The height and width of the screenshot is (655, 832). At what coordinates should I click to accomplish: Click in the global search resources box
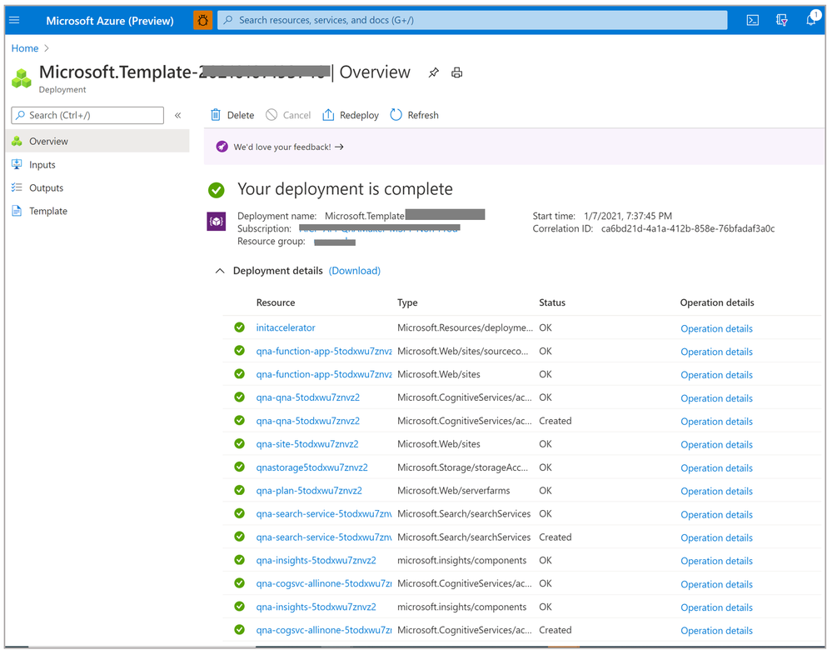(472, 20)
